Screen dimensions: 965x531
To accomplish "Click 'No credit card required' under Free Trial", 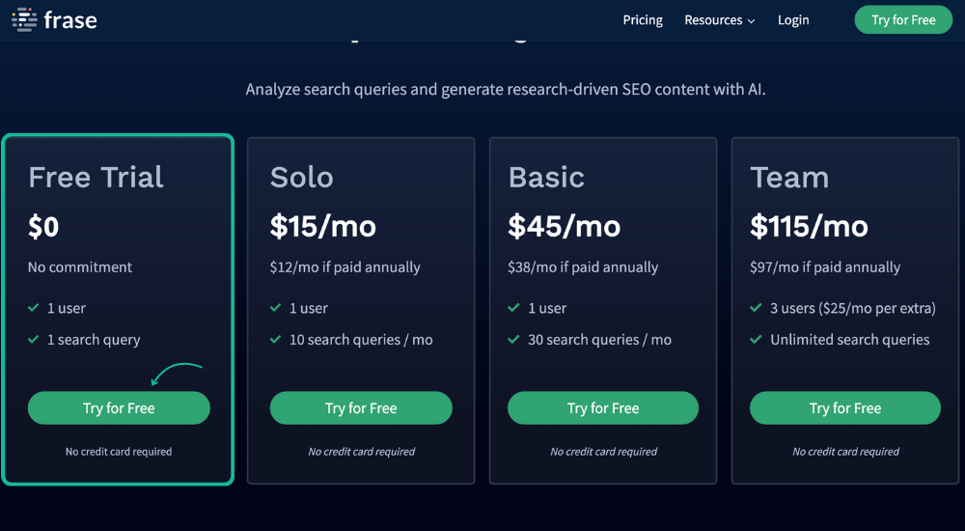I will click(x=119, y=452).
